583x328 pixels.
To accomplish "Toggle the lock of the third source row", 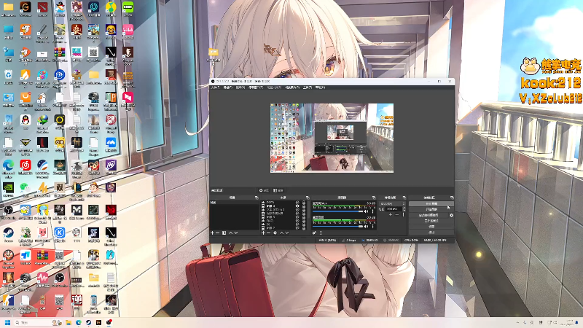I will tap(304, 210).
